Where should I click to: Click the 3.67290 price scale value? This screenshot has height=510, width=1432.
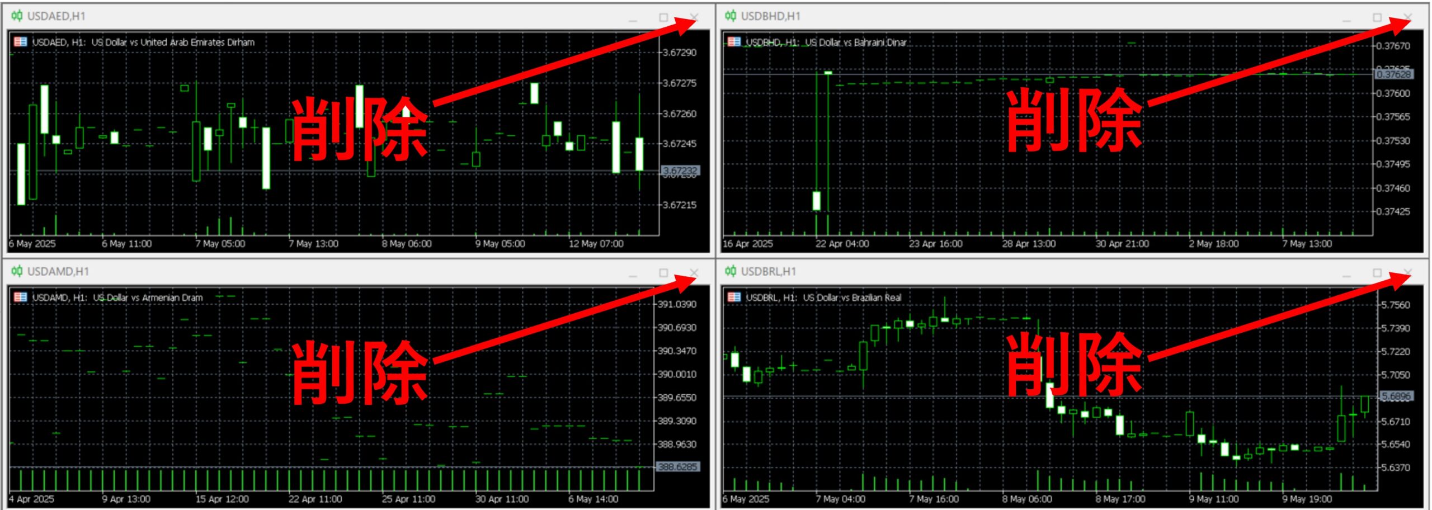point(680,53)
